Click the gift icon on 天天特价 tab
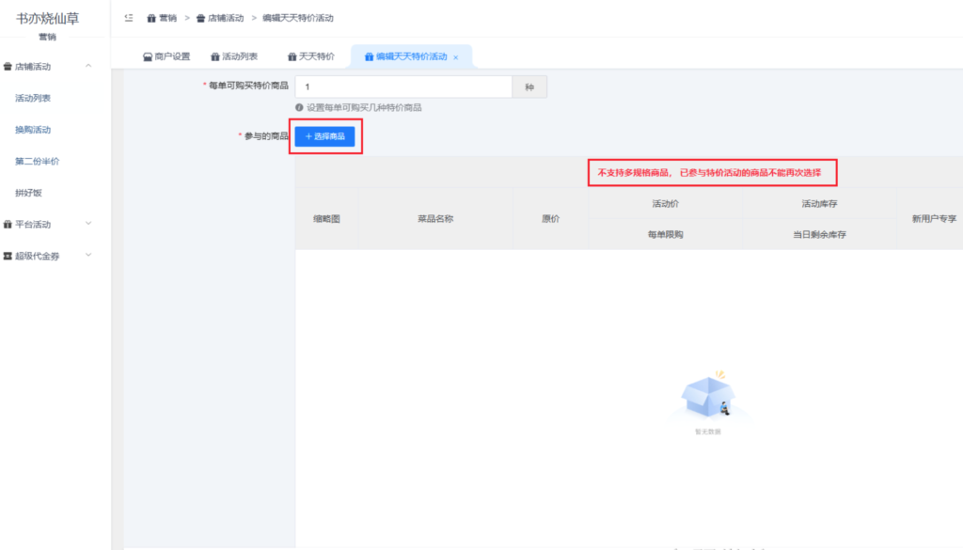The width and height of the screenshot is (963, 550). tap(292, 56)
